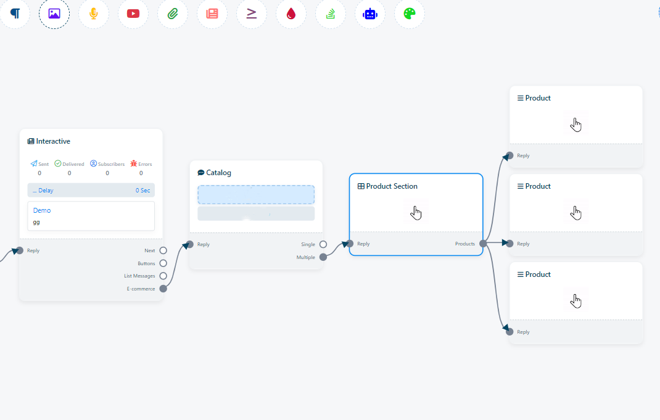Select the Product Section node title
The height and width of the screenshot is (420, 660).
click(x=391, y=186)
